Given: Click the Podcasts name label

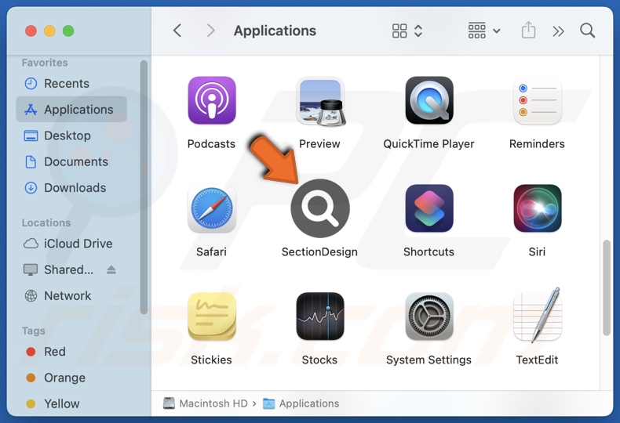Looking at the screenshot, I should [211, 144].
